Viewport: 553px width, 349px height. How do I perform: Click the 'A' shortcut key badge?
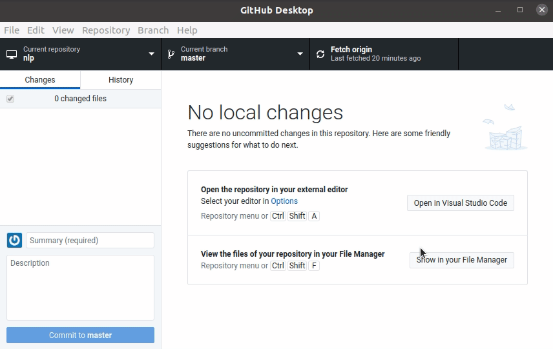click(x=314, y=216)
